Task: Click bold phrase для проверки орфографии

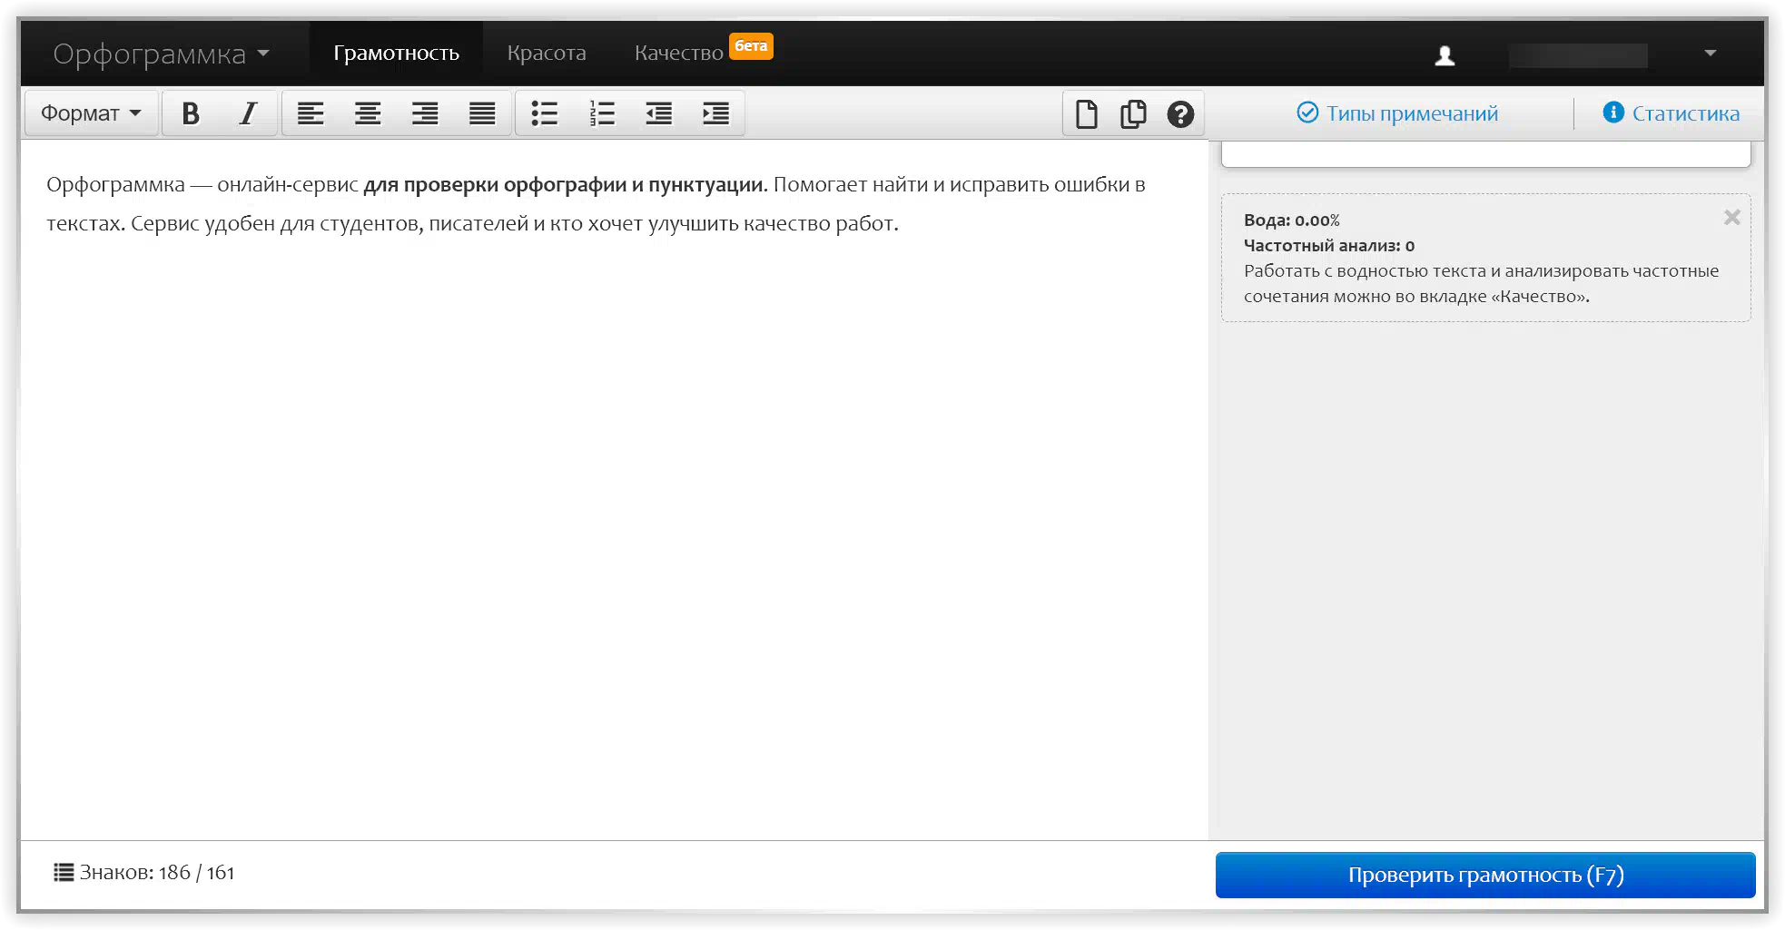Action: pos(494,185)
